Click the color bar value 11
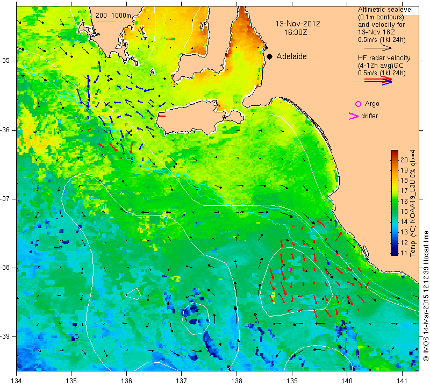 click(x=404, y=253)
